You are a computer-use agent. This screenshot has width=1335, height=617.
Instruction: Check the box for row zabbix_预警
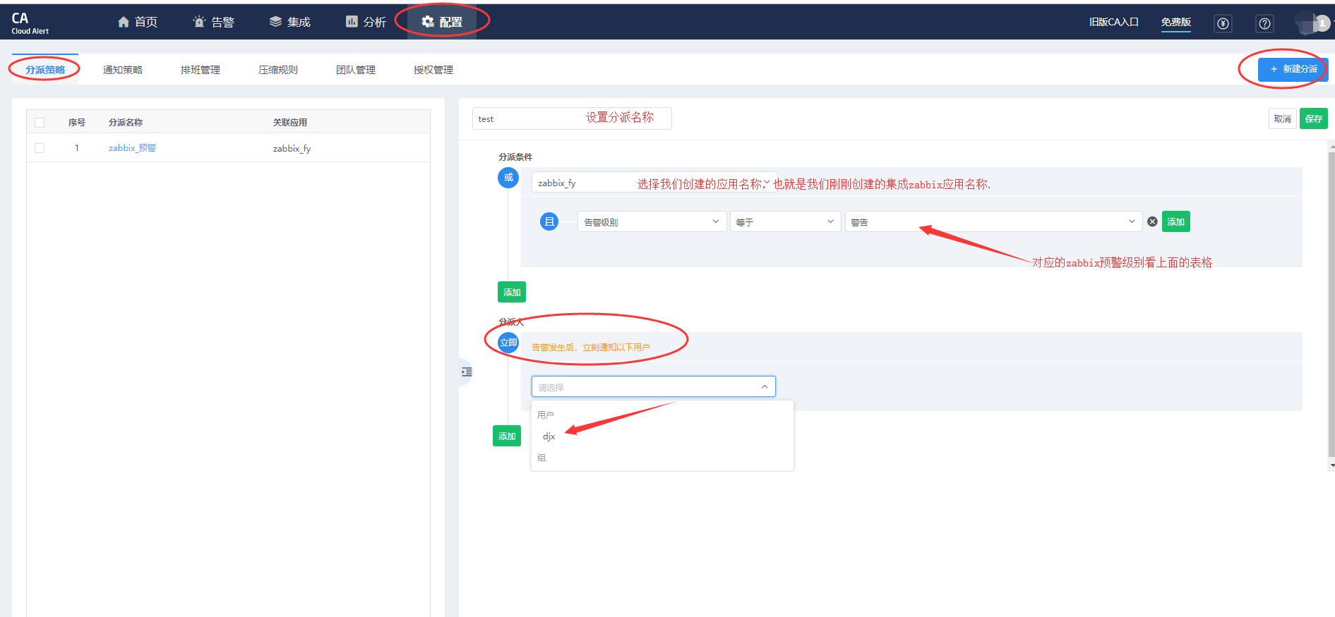point(40,148)
